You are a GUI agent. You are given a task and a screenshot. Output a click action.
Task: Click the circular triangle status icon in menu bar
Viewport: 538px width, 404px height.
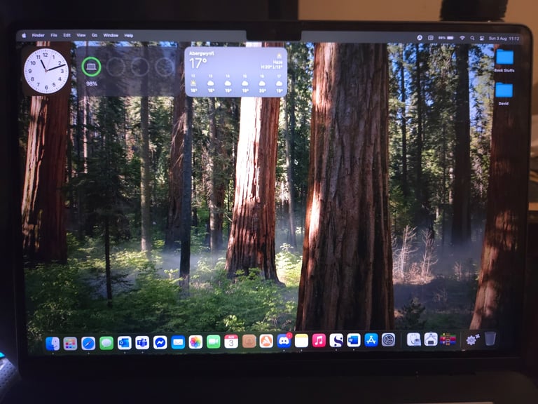tap(420, 38)
